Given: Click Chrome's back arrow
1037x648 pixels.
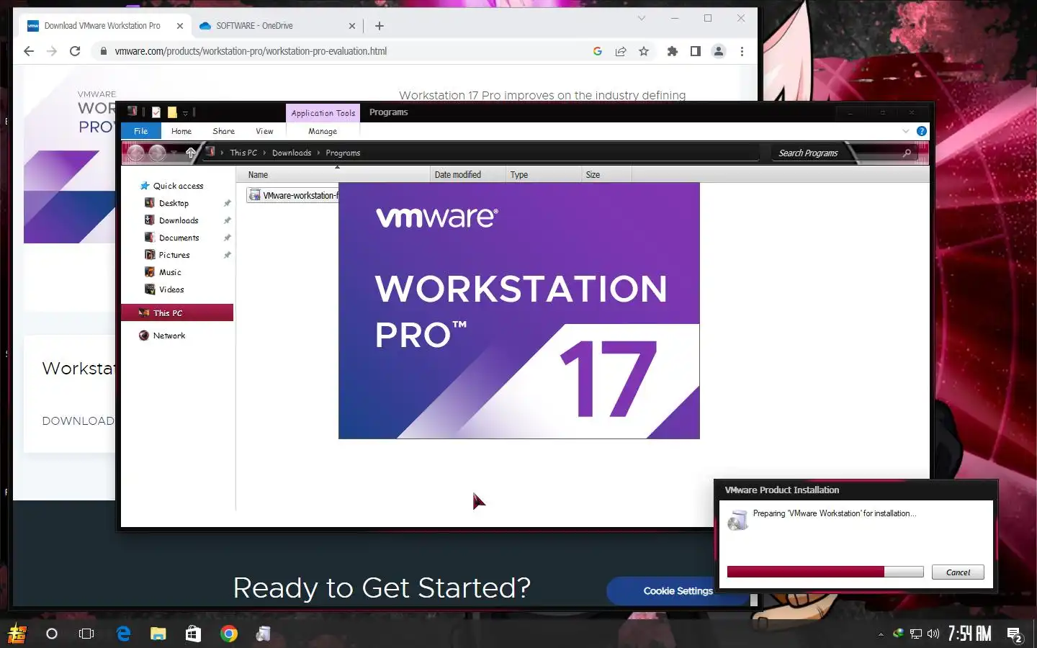Looking at the screenshot, I should 29,51.
